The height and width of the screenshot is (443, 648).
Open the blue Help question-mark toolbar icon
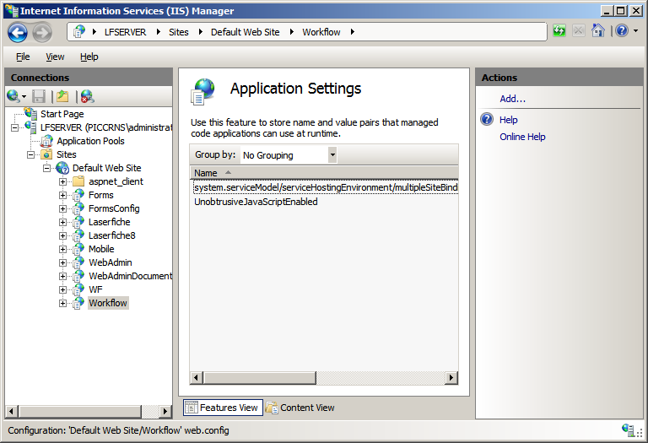(x=622, y=30)
